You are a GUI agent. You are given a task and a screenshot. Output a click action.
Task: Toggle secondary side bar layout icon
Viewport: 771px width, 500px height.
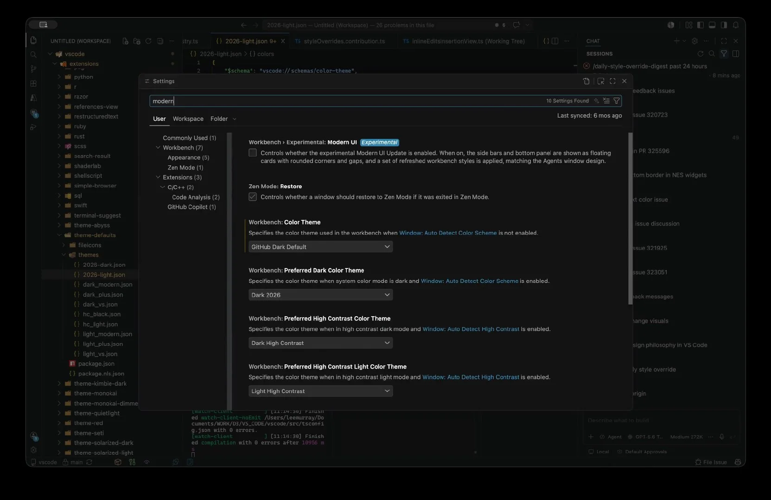(x=723, y=25)
